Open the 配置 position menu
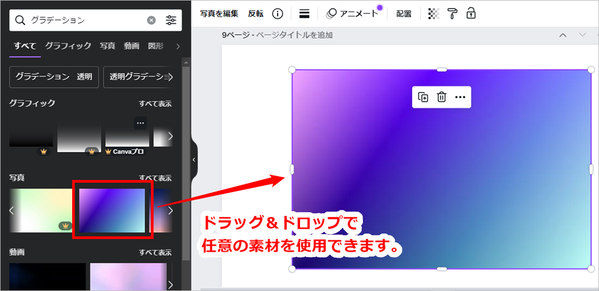 (x=404, y=13)
